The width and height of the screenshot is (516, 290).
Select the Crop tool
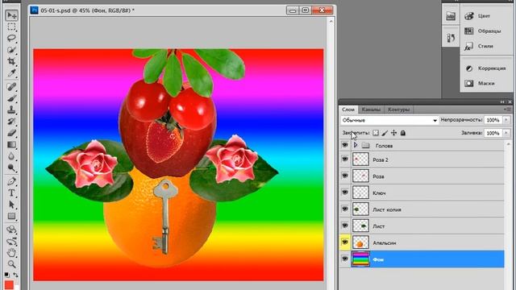tap(11, 61)
